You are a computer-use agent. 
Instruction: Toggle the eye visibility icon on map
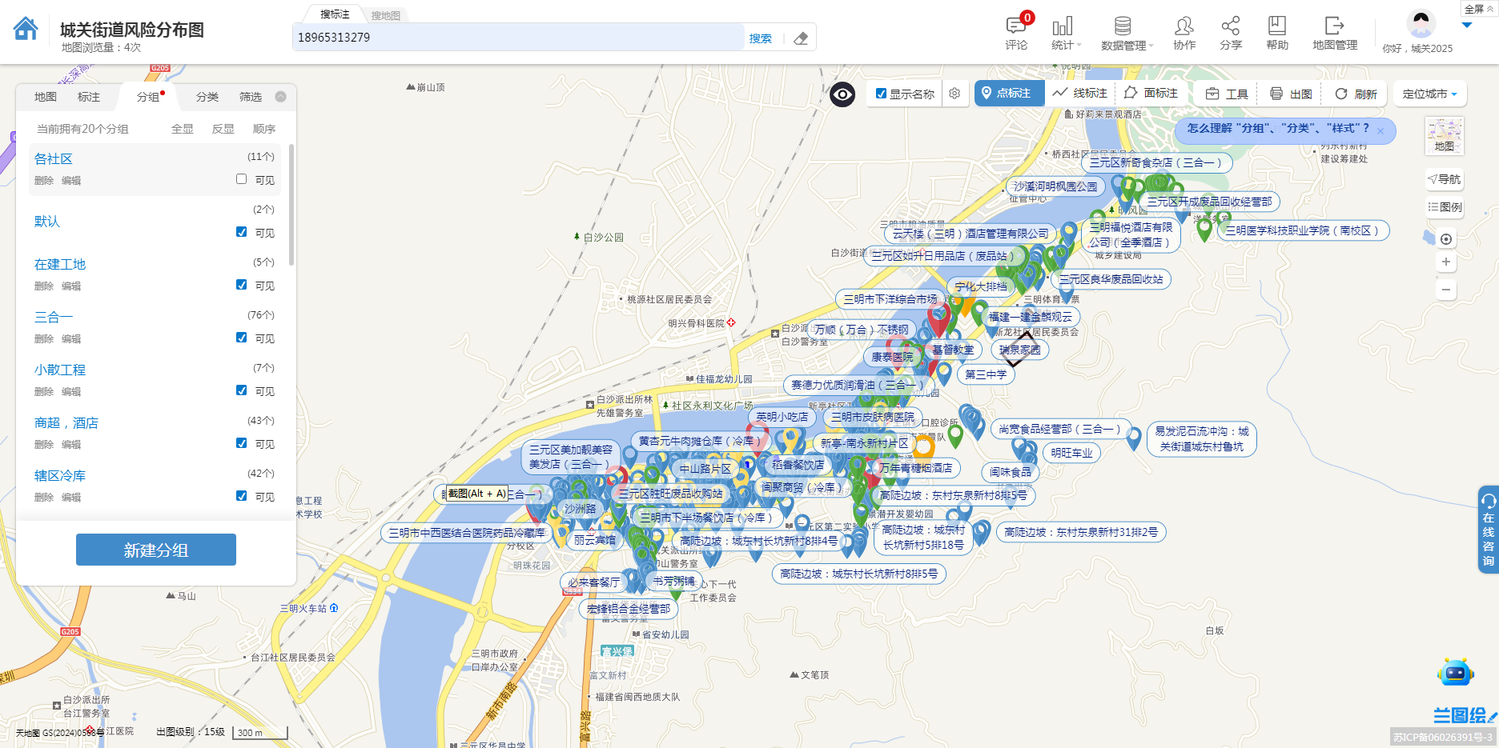tap(842, 94)
